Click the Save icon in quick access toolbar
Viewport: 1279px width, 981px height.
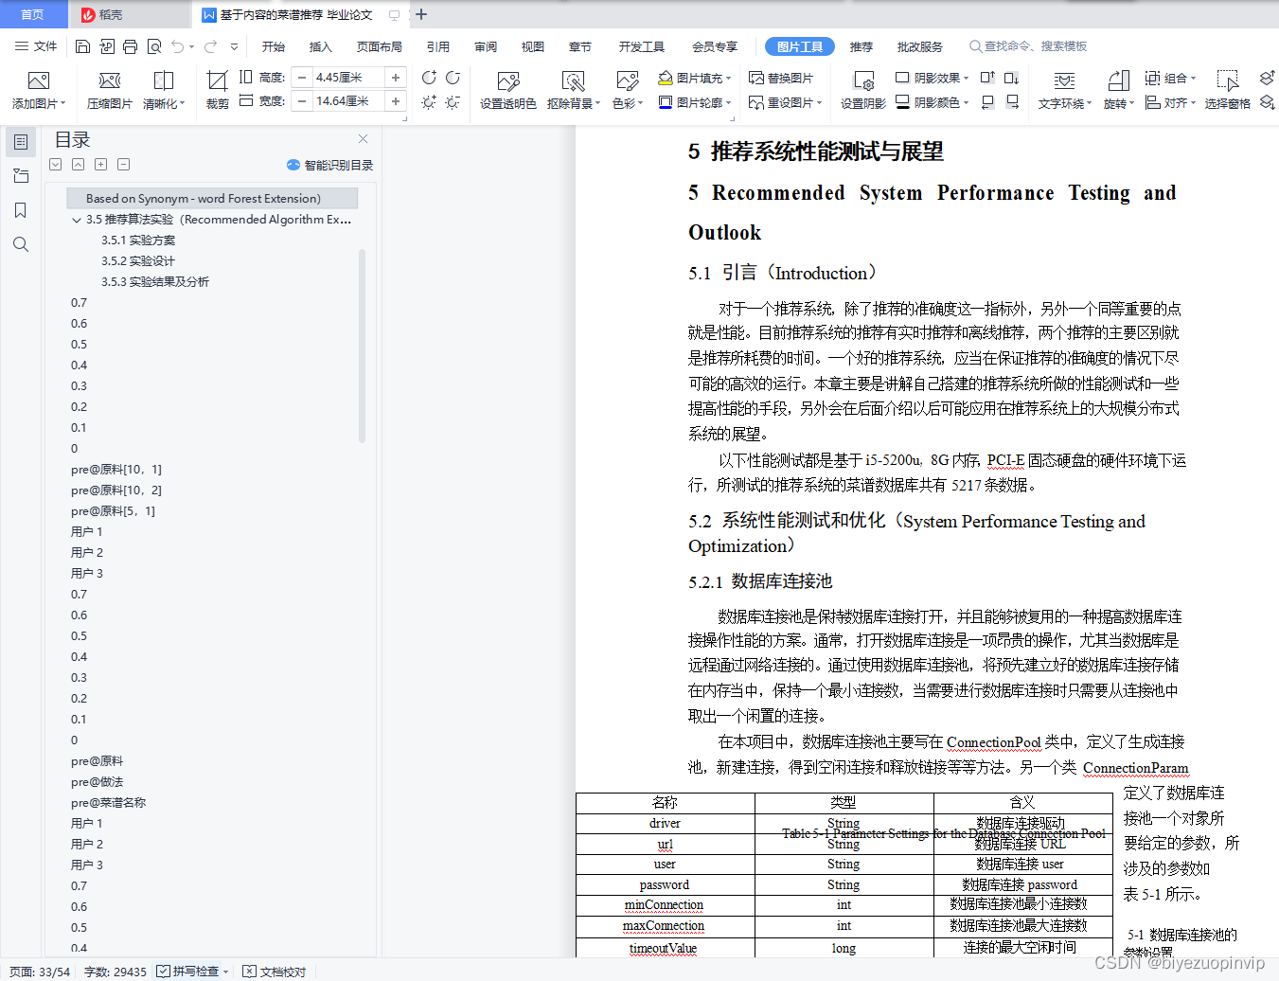(x=82, y=46)
